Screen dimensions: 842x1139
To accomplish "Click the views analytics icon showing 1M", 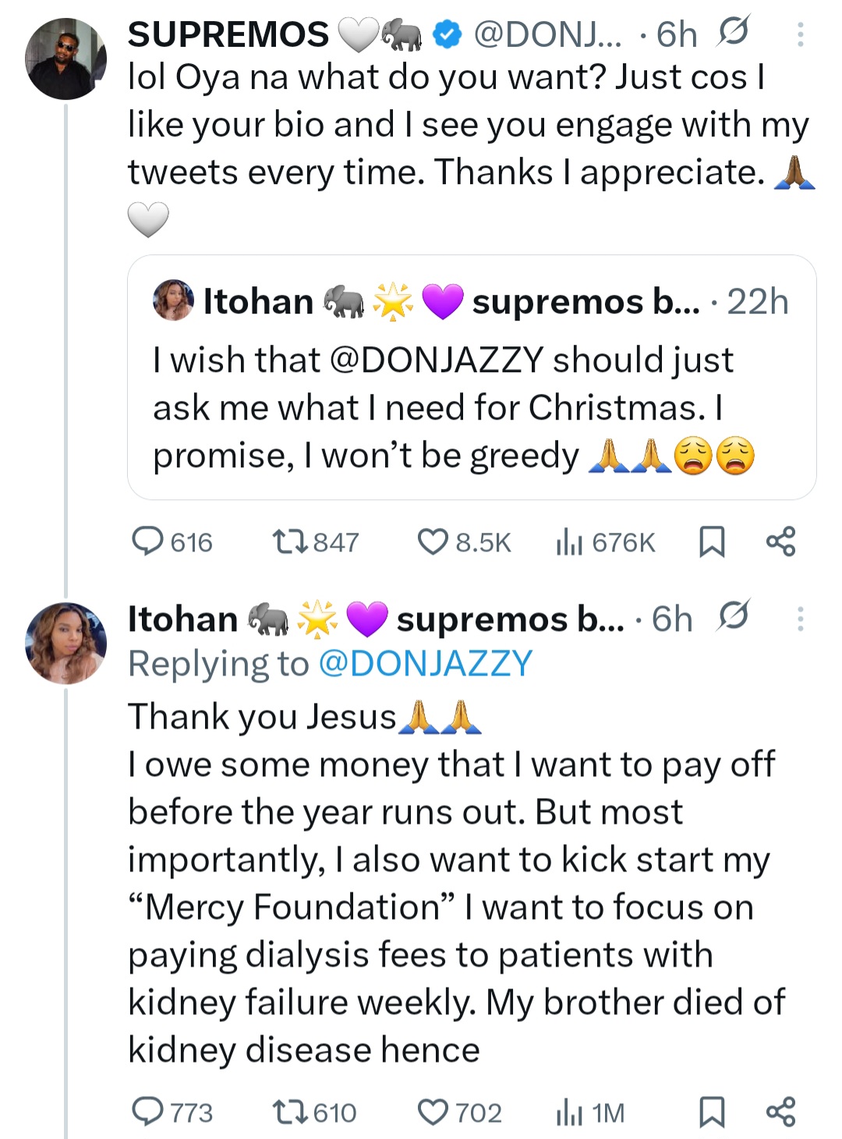I will [x=569, y=1112].
